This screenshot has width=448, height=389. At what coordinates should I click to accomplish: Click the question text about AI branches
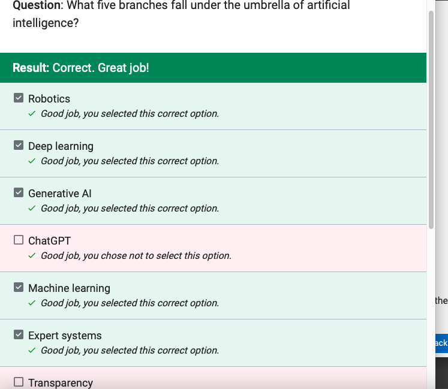181,14
